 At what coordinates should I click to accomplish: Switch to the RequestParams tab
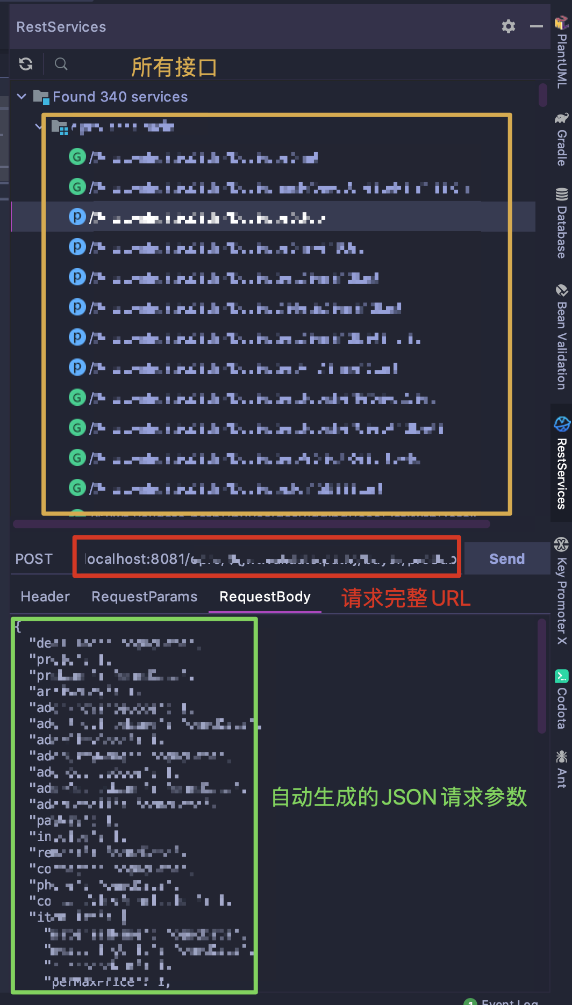pyautogui.click(x=145, y=597)
